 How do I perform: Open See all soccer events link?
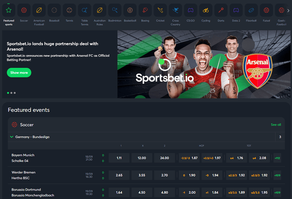[276, 125]
